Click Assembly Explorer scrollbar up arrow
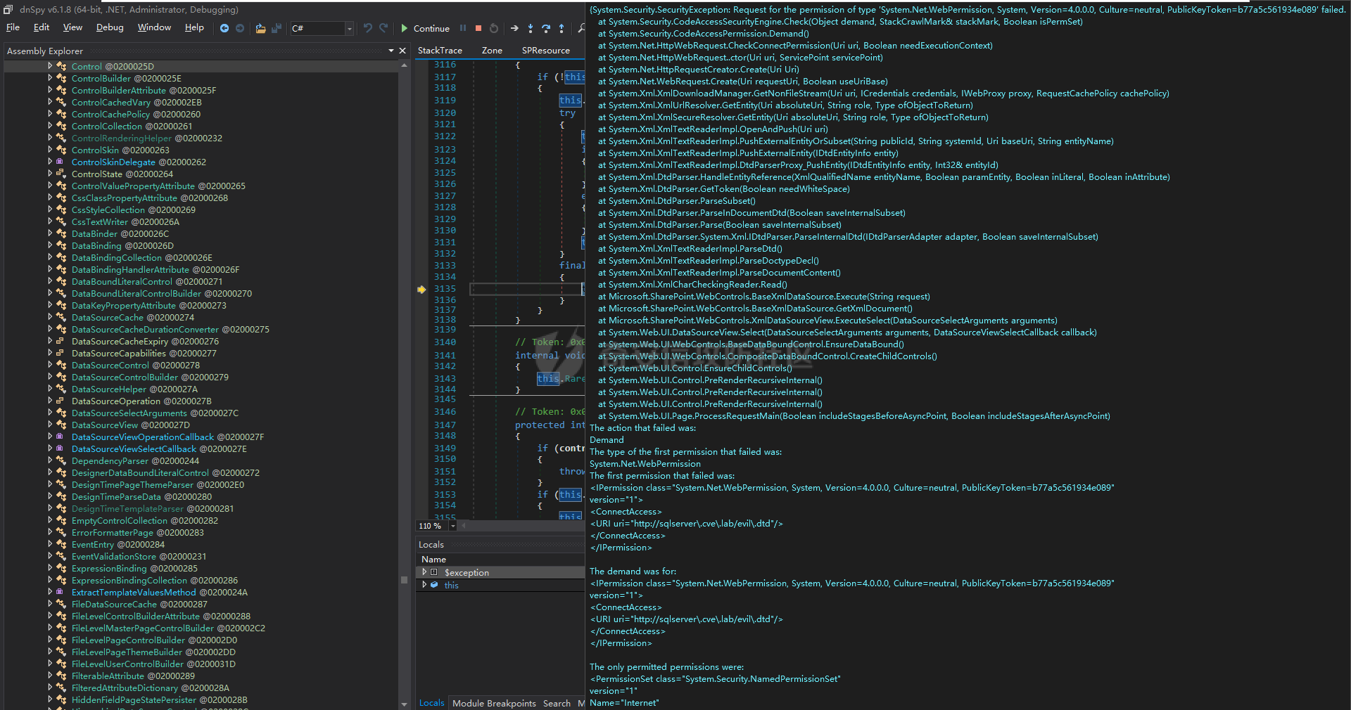 (404, 65)
